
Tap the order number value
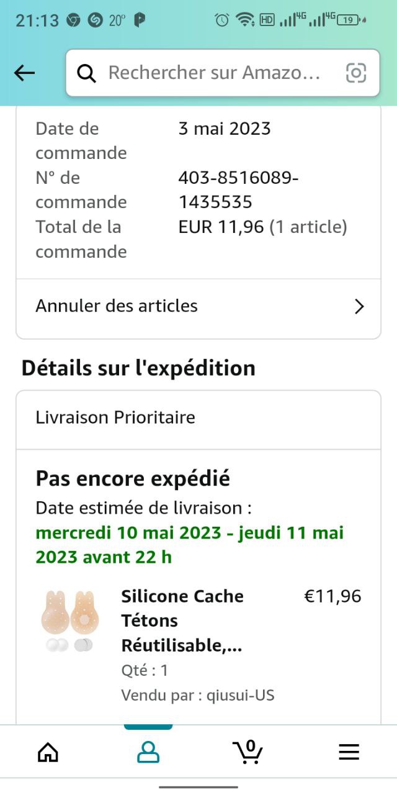pyautogui.click(x=238, y=190)
